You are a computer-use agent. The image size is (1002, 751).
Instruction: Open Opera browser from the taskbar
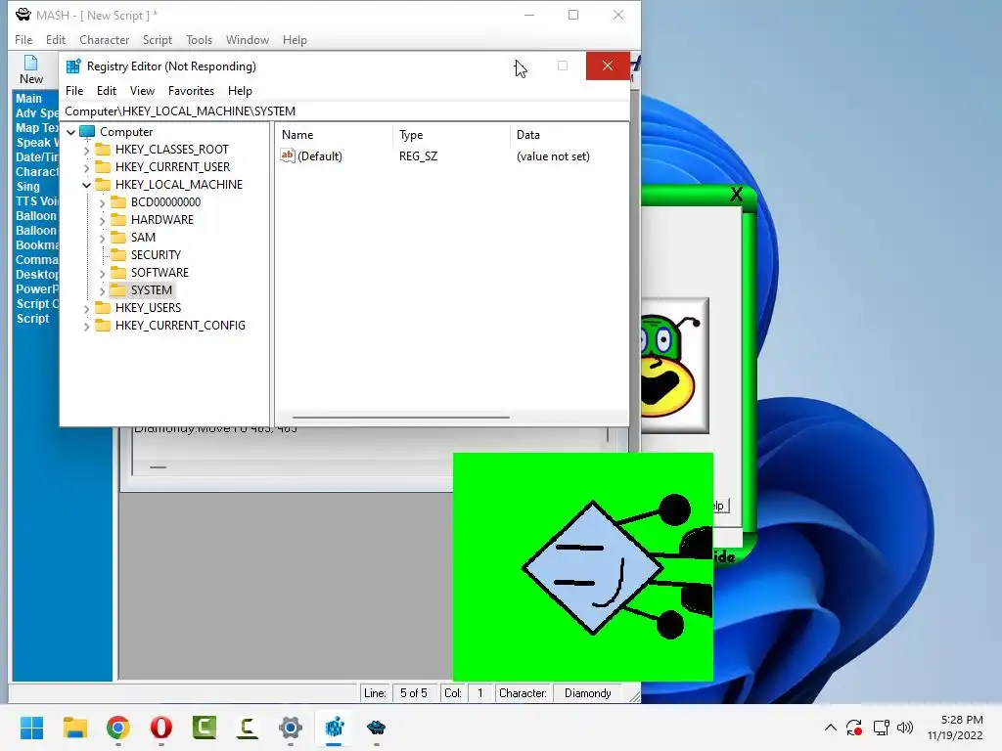[x=161, y=728]
